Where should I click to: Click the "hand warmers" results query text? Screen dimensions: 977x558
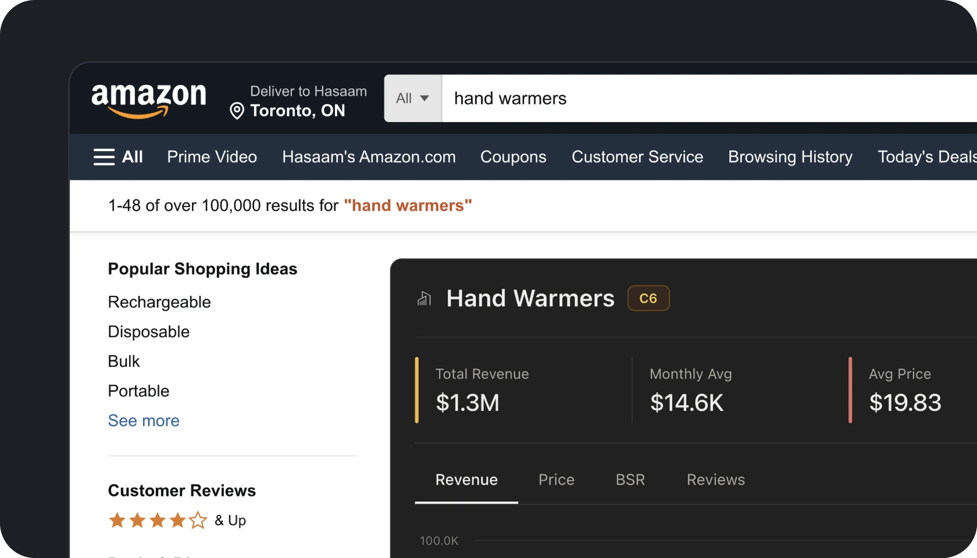(x=408, y=206)
